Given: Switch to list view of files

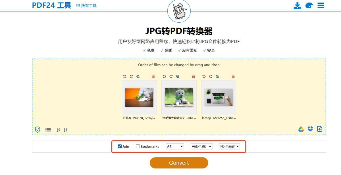Looking at the screenshot, I should click(48, 130).
